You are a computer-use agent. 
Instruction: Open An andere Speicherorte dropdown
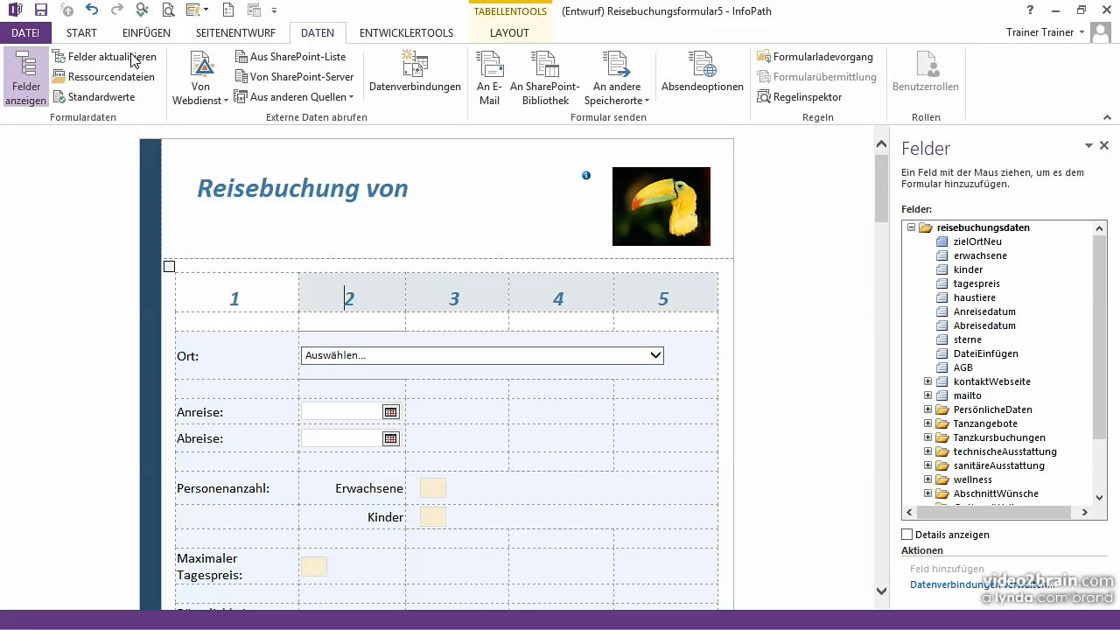617,79
